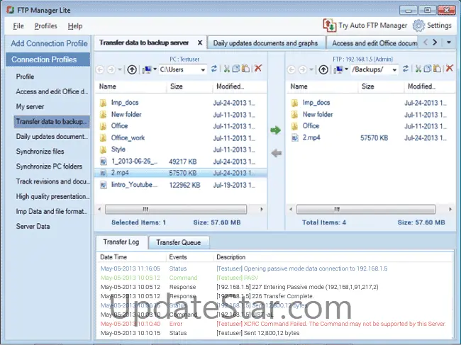The height and width of the screenshot is (345, 461).
Task: Switch to the Transfer Queue tab
Action: (179, 242)
